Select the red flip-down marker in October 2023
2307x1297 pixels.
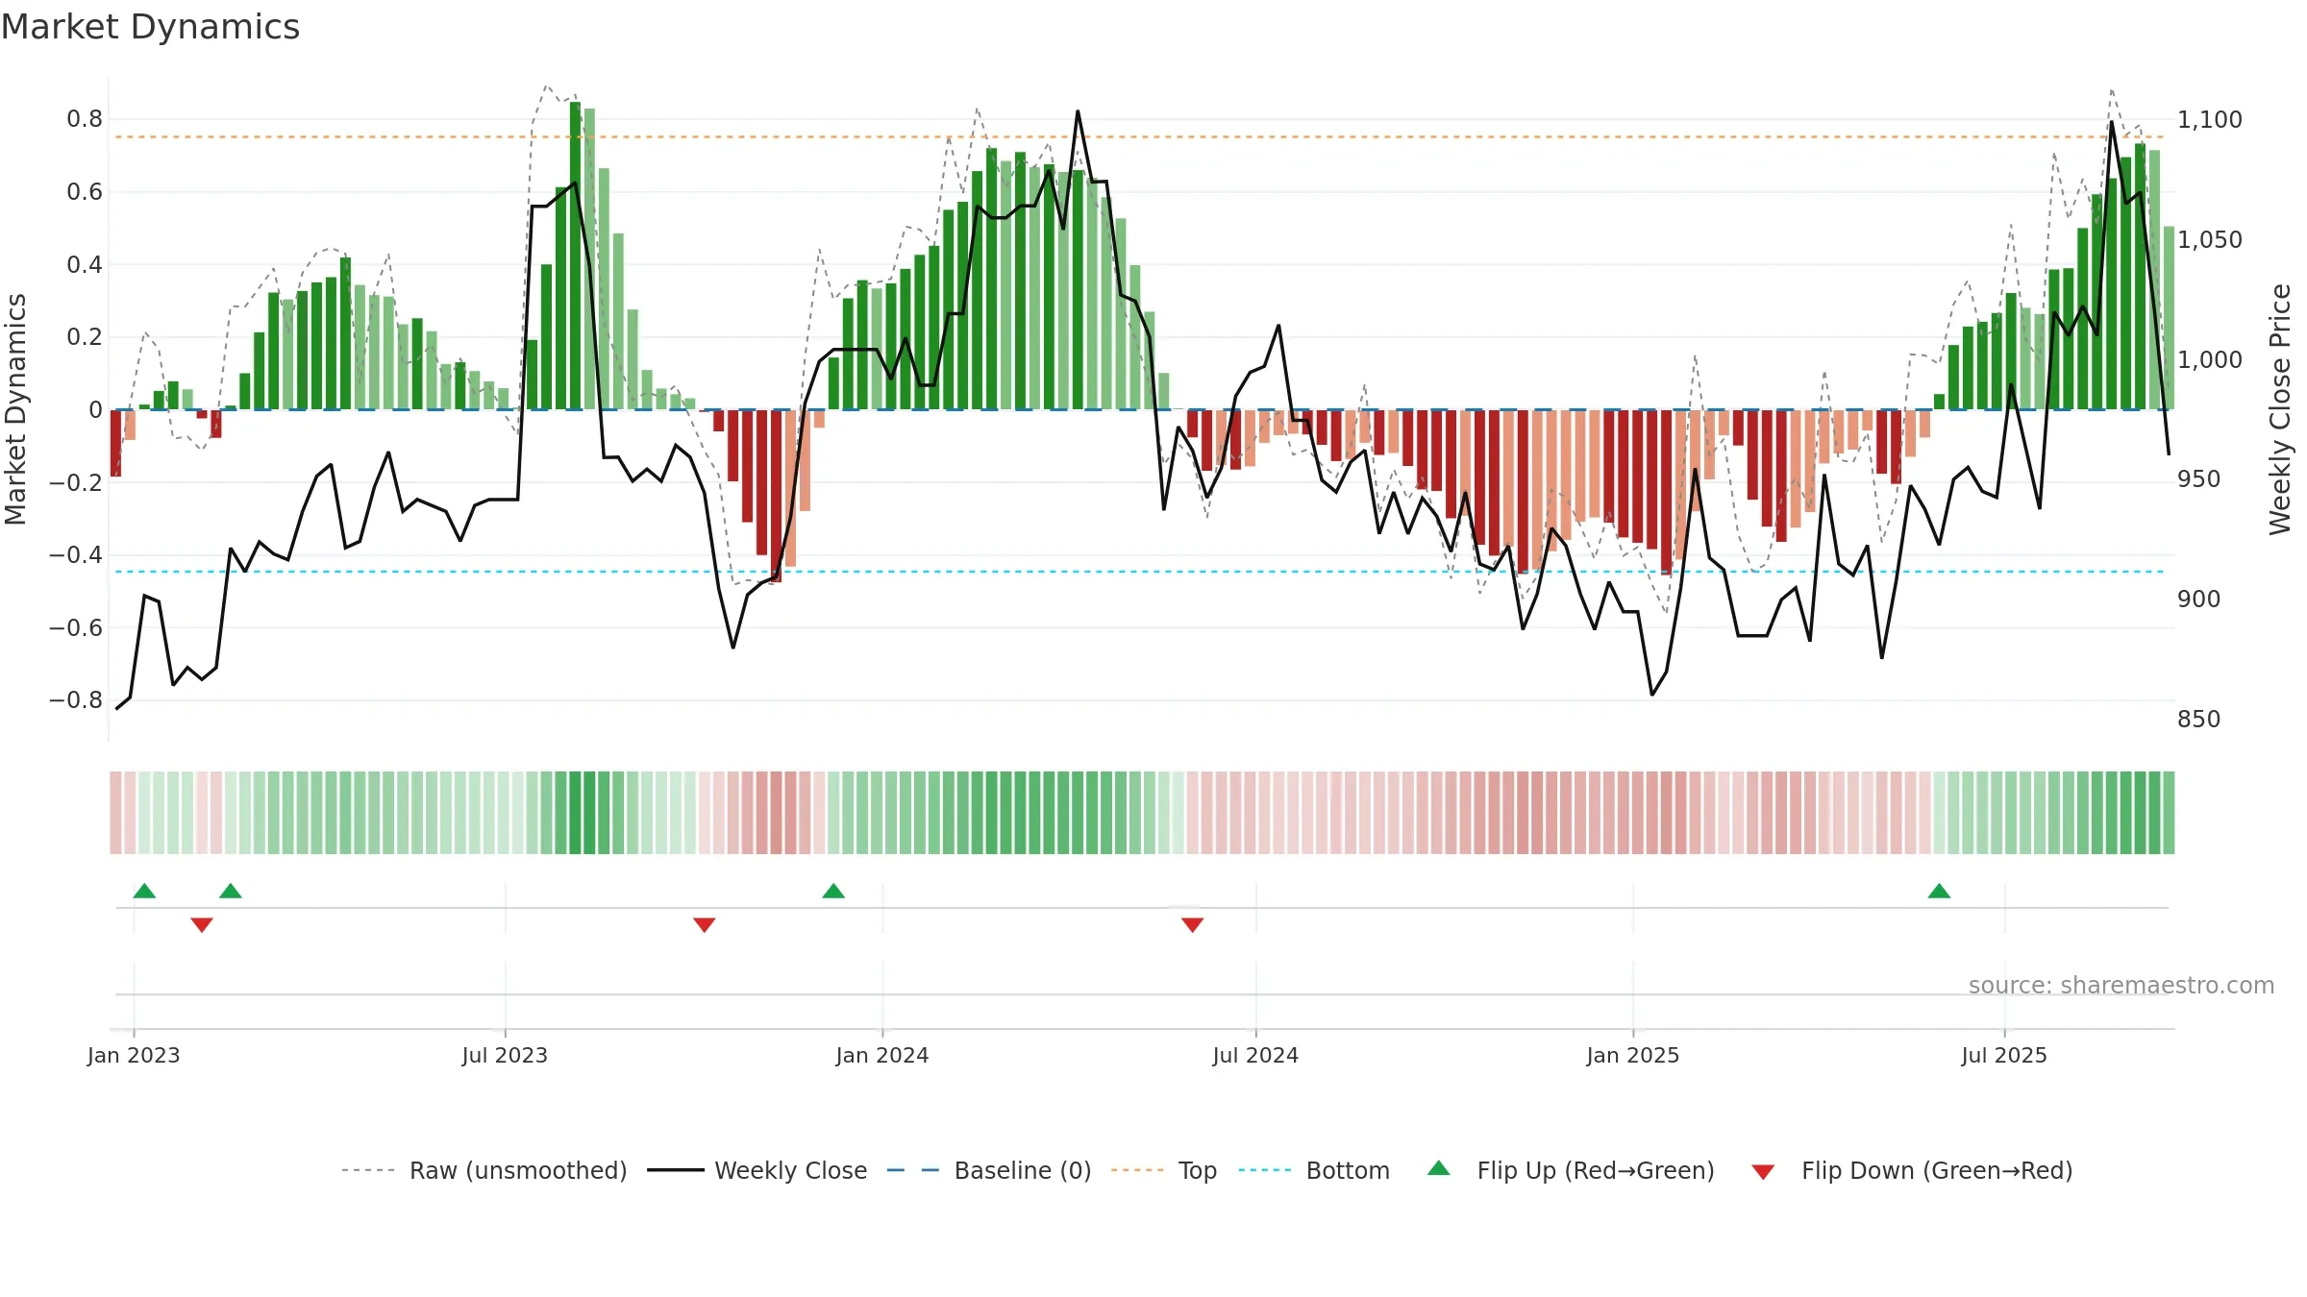(705, 925)
